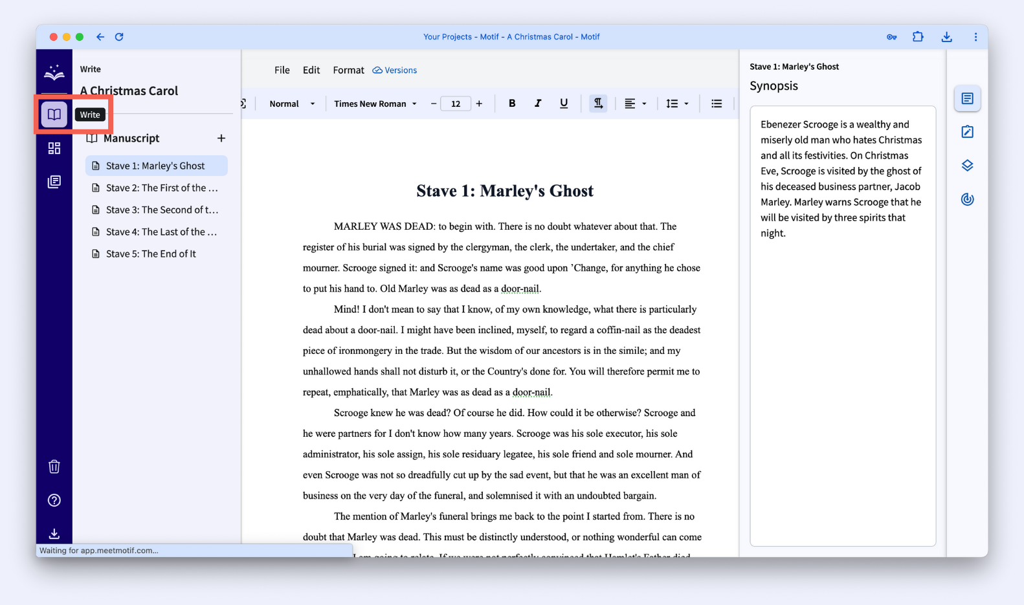This screenshot has height=605, width=1024.
Task: Open the browser three-dot menu
Action: pos(975,37)
